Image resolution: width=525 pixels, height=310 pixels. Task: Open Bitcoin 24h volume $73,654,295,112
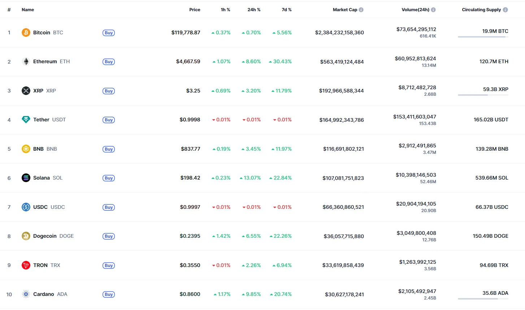[x=416, y=29]
